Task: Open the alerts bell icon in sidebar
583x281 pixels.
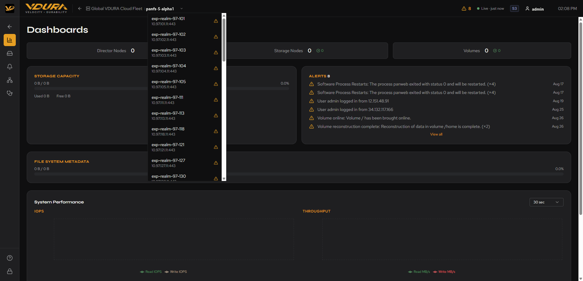Action: 10,67
